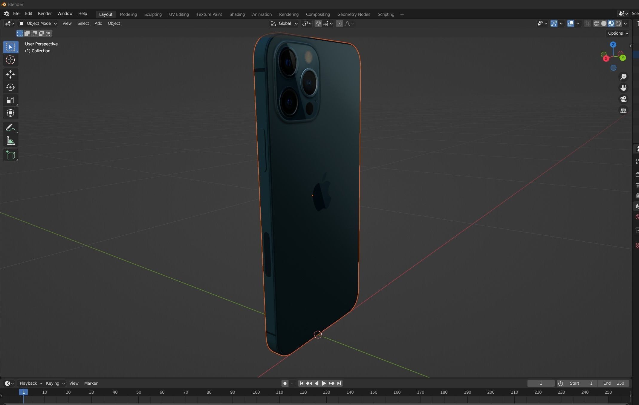Toggle X-ray mode
Image resolution: width=639 pixels, height=405 pixels.
587,24
